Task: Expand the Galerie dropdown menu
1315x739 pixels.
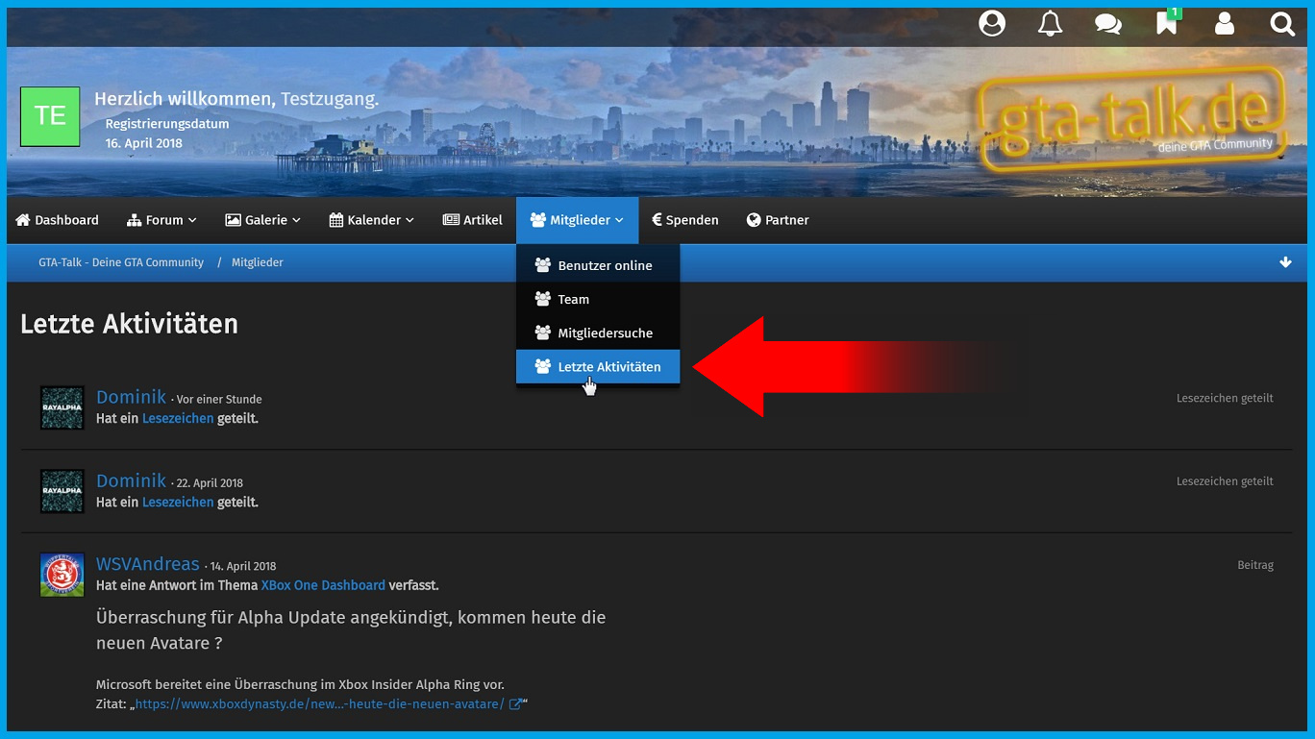Action: click(262, 220)
